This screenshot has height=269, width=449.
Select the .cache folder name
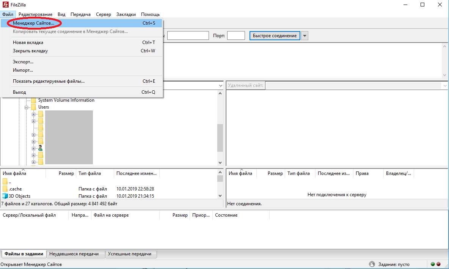[15, 189]
